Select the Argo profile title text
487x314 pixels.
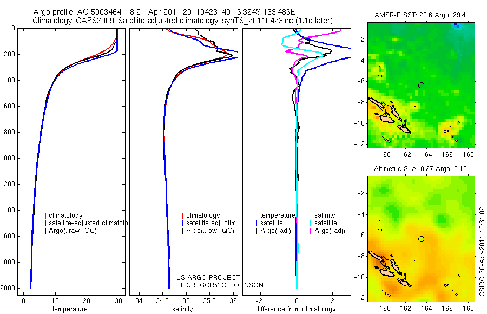tap(164, 12)
